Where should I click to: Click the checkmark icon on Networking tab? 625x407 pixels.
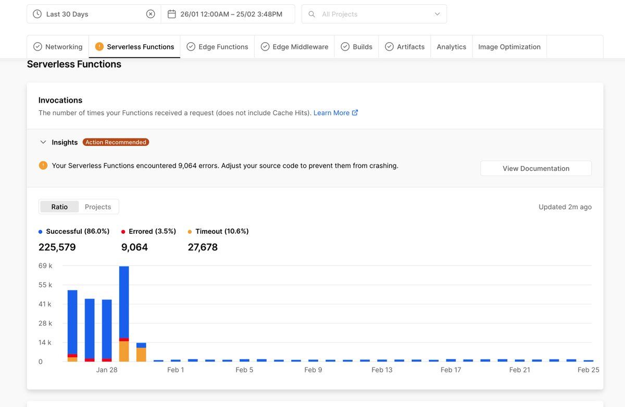[x=37, y=47]
